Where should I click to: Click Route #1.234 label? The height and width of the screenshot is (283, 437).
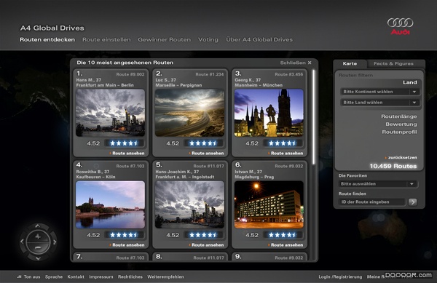click(210, 74)
